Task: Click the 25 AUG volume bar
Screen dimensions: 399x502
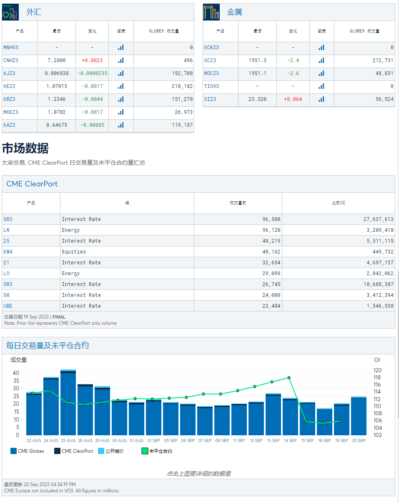Action: pos(68,402)
